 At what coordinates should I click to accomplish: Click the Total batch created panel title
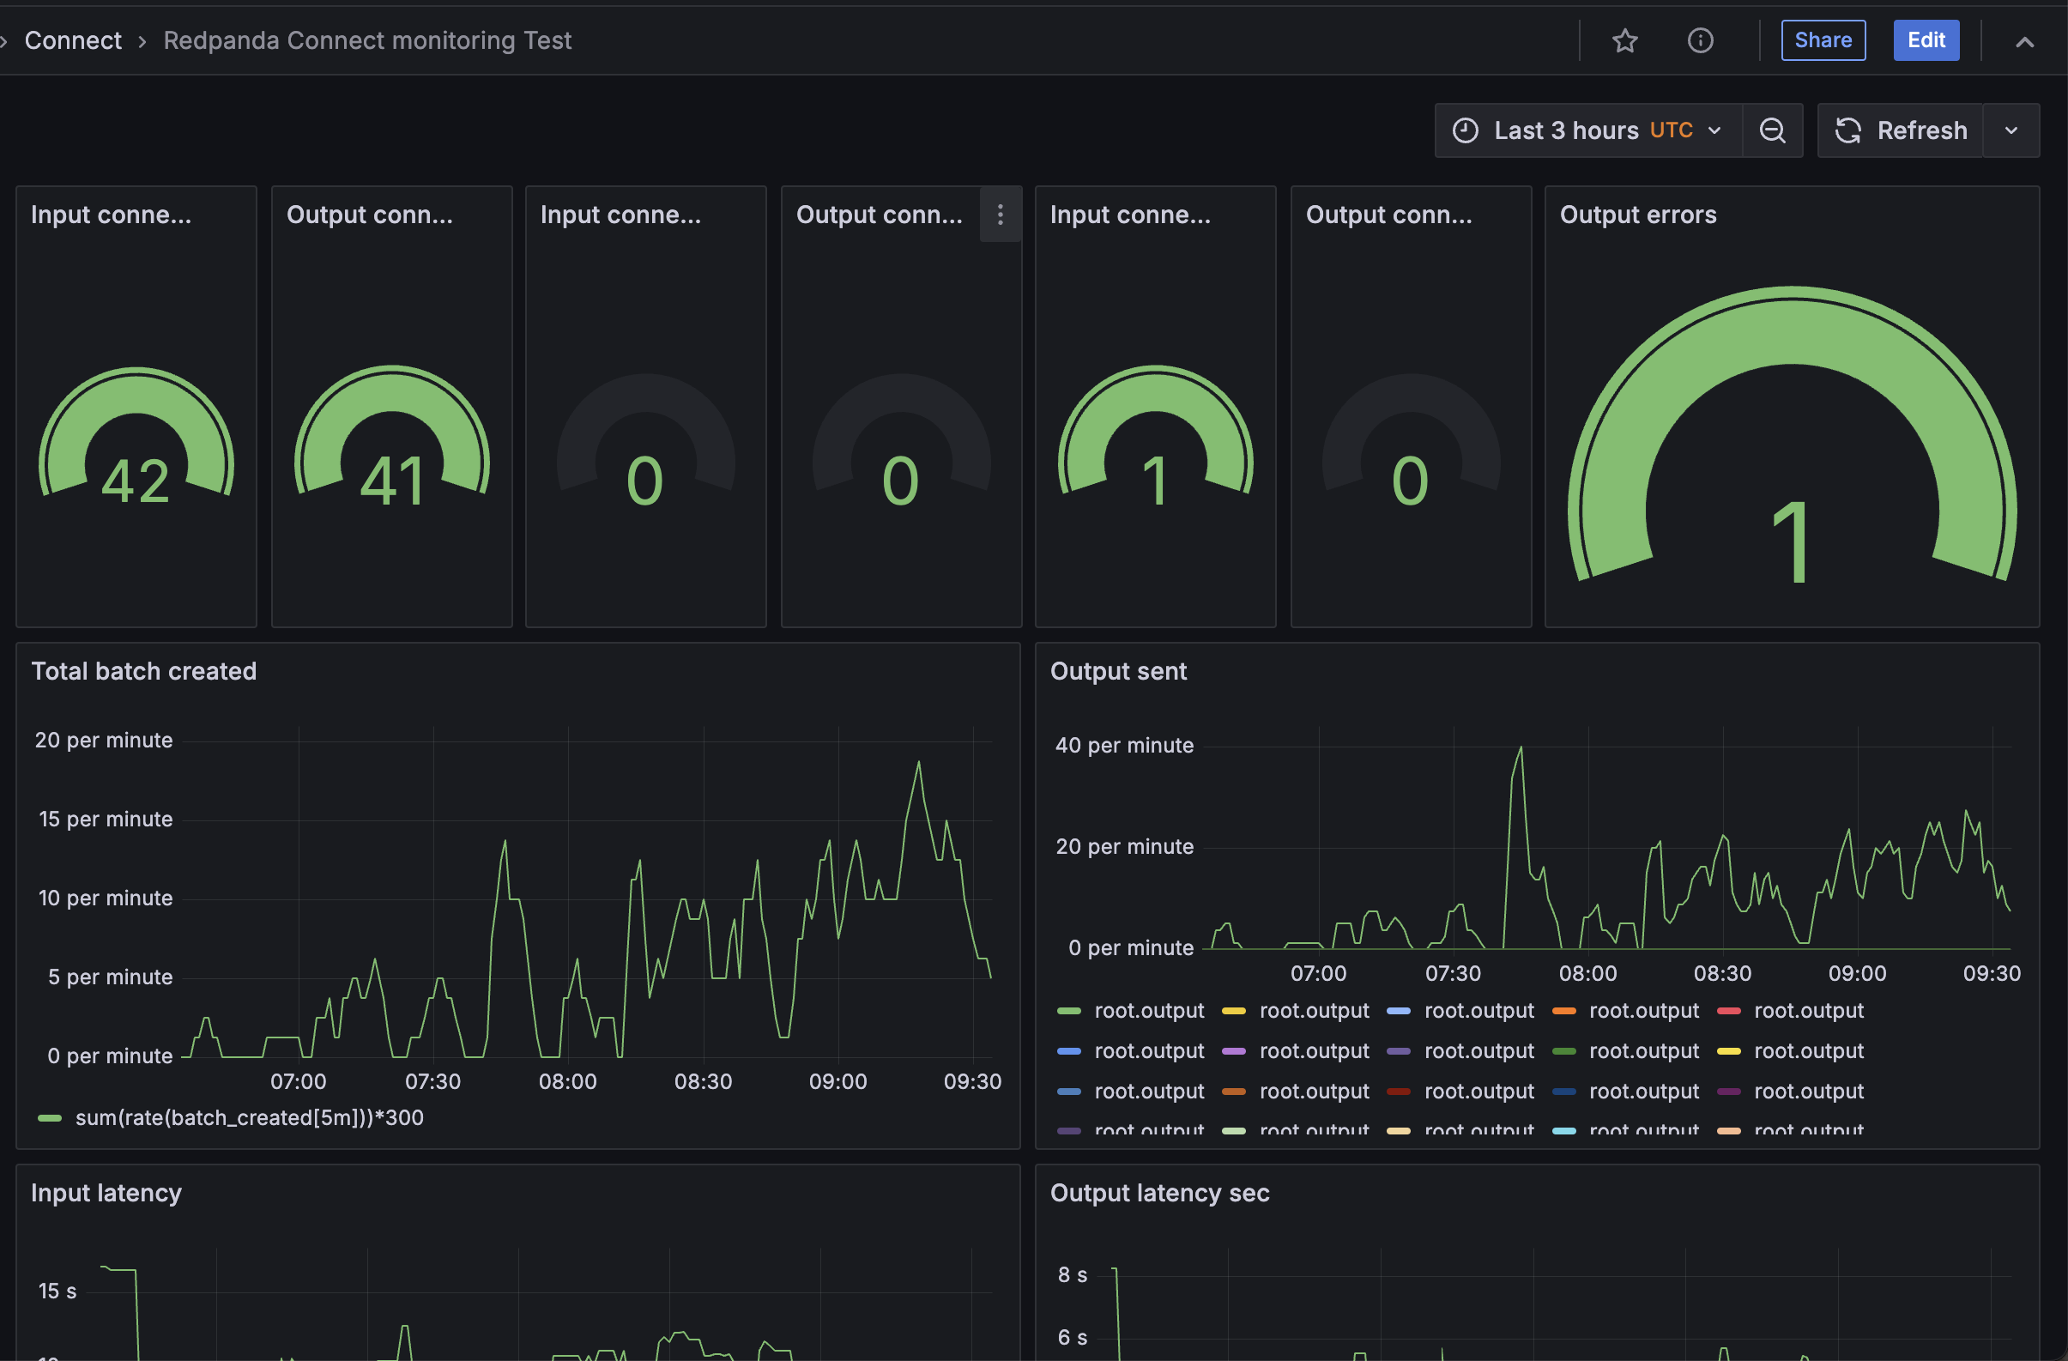[143, 671]
